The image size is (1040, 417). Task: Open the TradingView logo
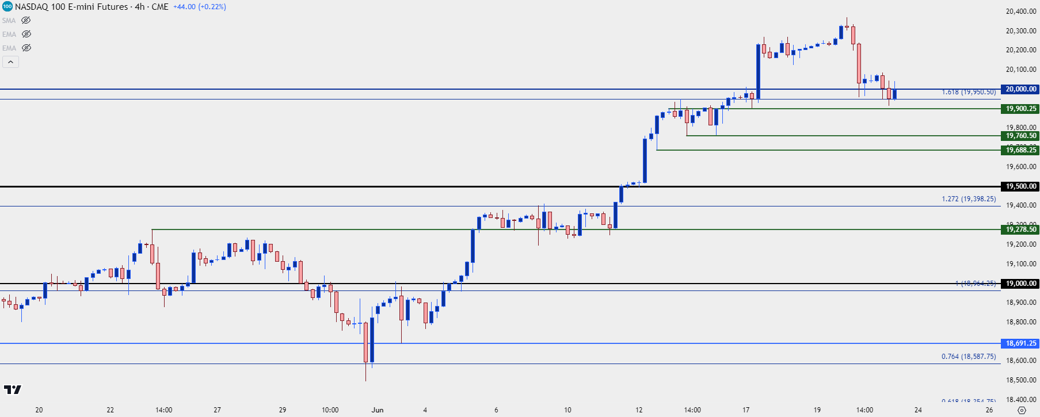(13, 389)
